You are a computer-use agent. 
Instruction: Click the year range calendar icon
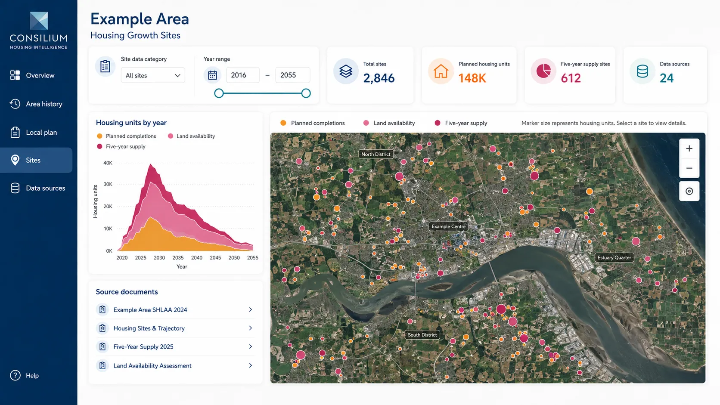coord(212,75)
